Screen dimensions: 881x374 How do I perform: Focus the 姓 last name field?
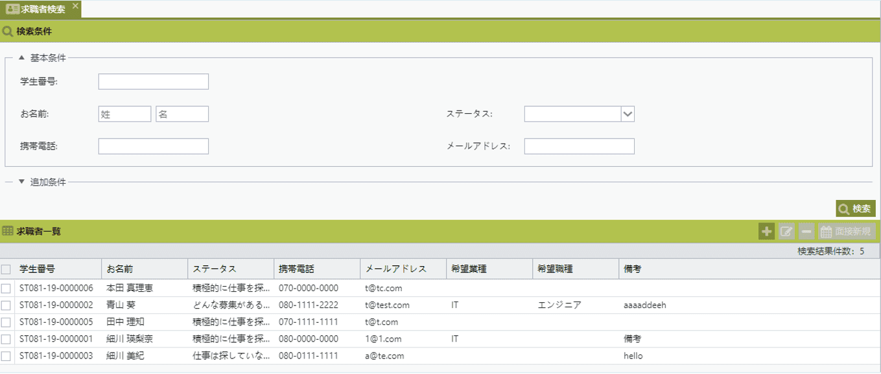click(x=124, y=114)
